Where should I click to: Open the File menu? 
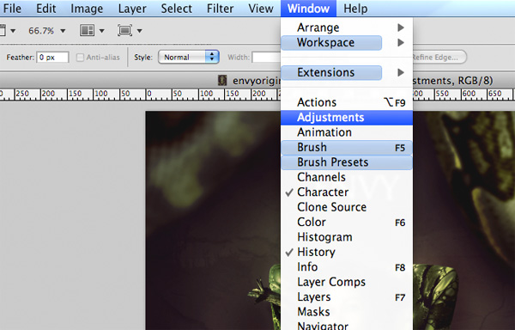[11, 9]
